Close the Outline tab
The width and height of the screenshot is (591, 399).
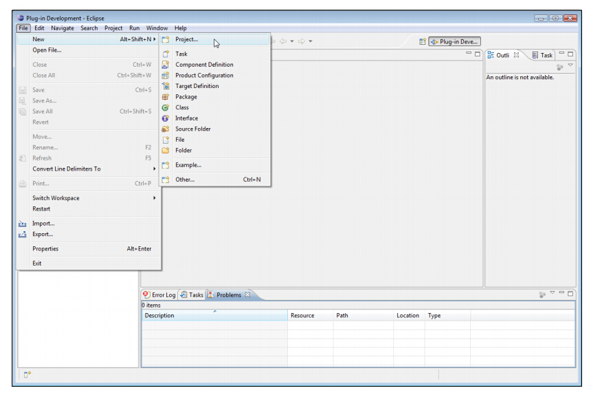pyautogui.click(x=516, y=55)
